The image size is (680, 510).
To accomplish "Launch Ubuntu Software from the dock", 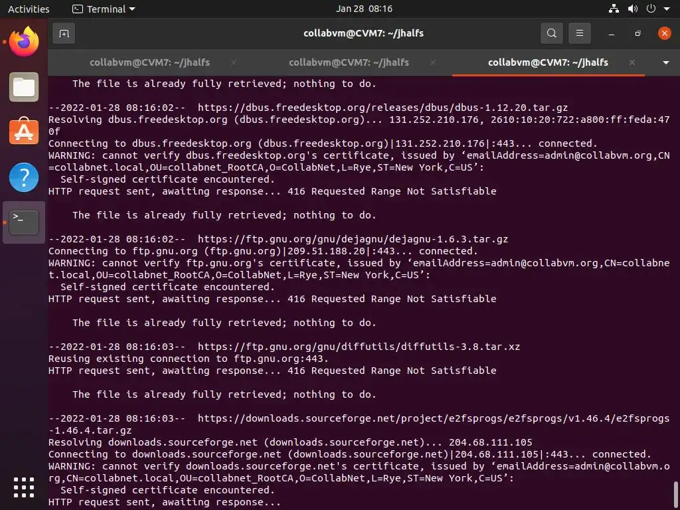I will click(24, 131).
